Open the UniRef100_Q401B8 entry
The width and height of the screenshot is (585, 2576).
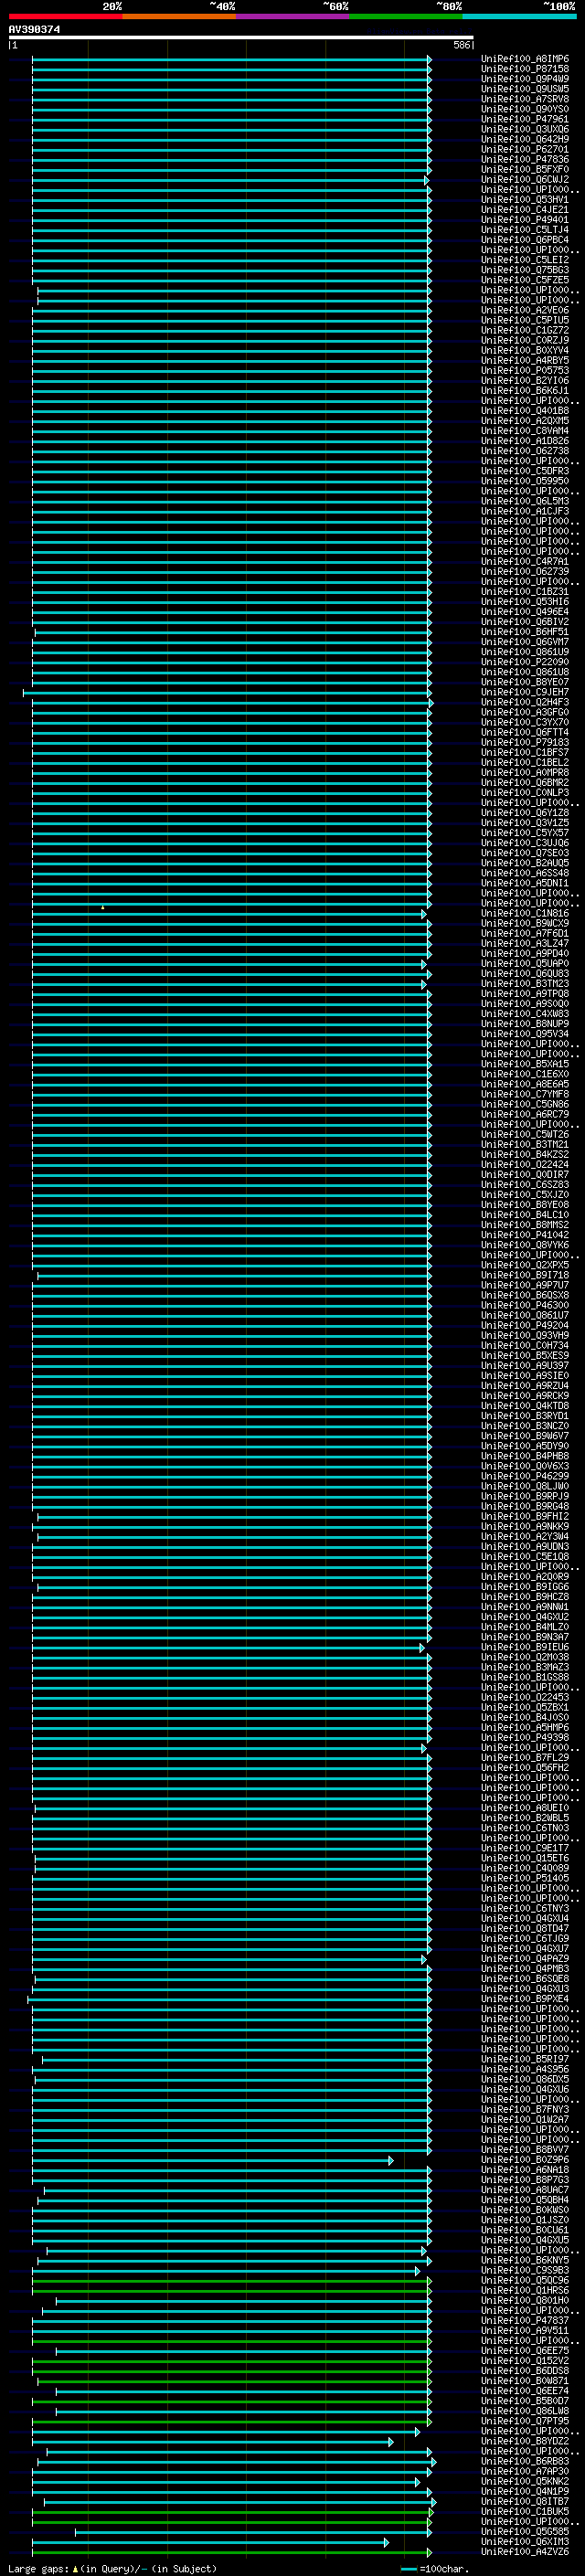pyautogui.click(x=525, y=411)
